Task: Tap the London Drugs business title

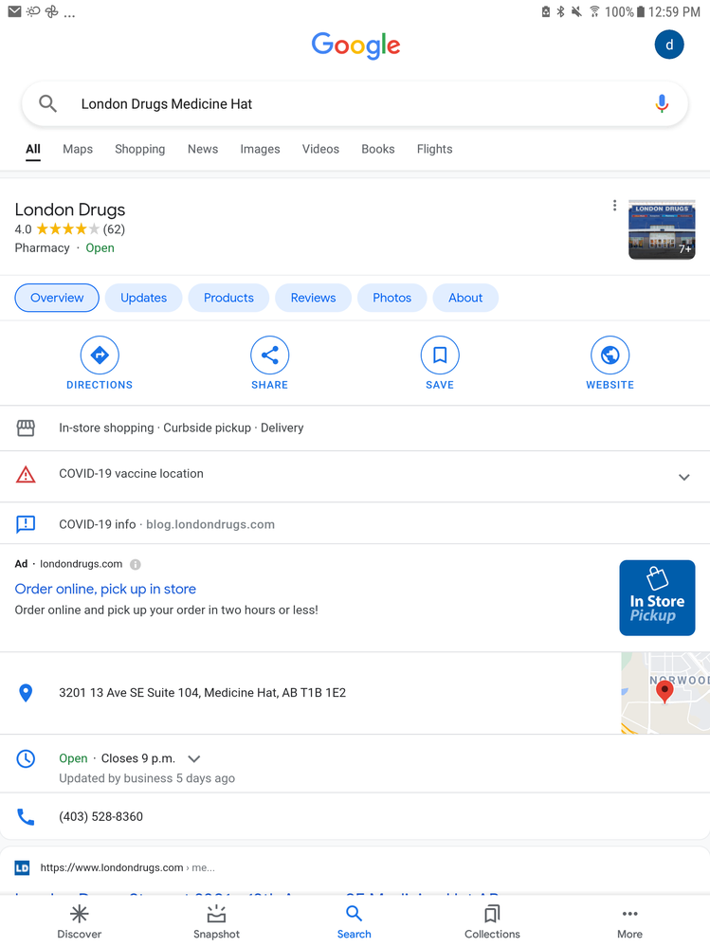Action: tap(70, 209)
